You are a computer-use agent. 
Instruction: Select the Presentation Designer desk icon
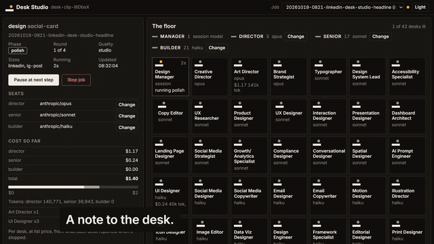tap(357, 105)
